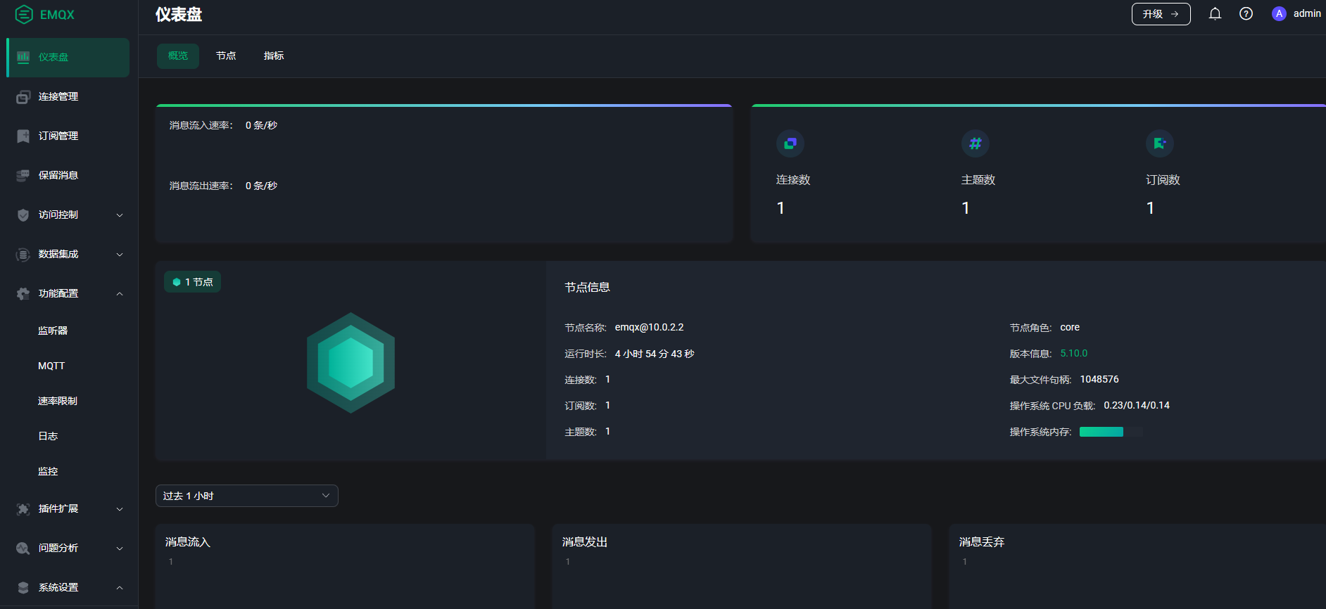Click the CPU load value 0.23/0.14/0.14
This screenshot has width=1326, height=609.
(x=1137, y=406)
